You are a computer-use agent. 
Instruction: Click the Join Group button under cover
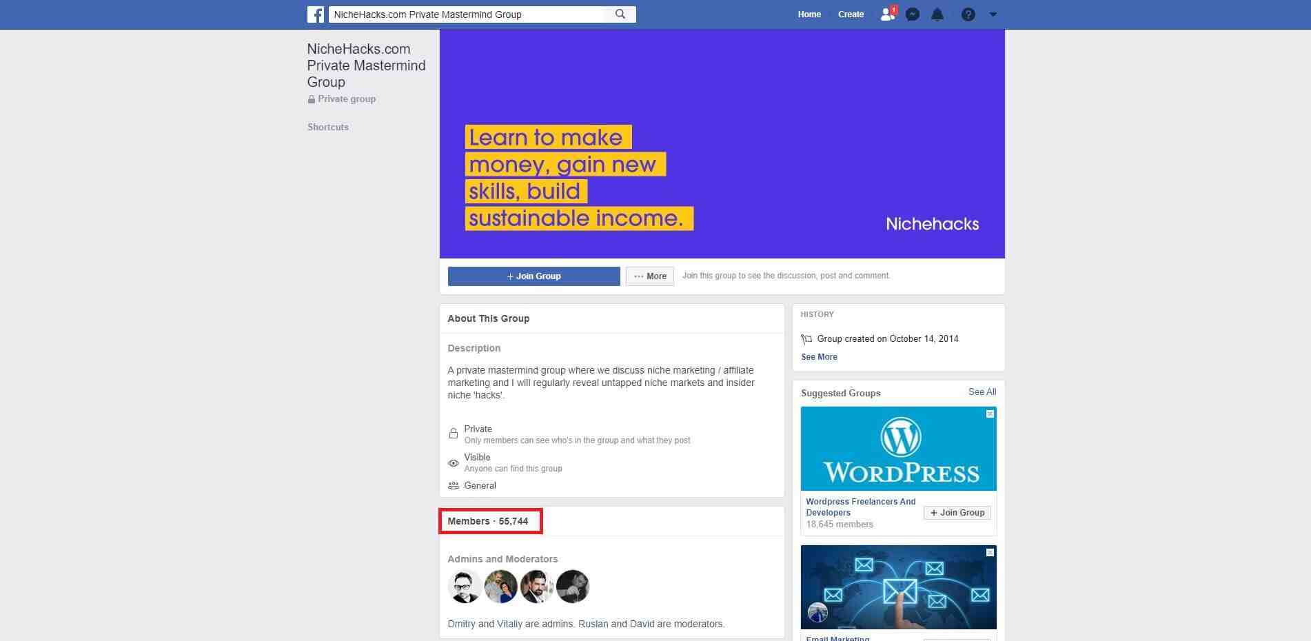533,276
